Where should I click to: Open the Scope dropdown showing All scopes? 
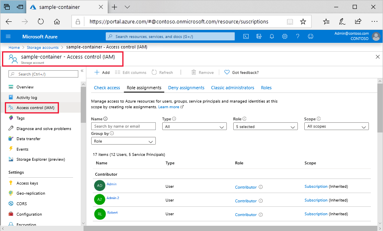pos(336,126)
